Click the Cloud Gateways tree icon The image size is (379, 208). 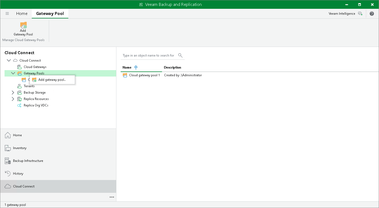(x=19, y=67)
